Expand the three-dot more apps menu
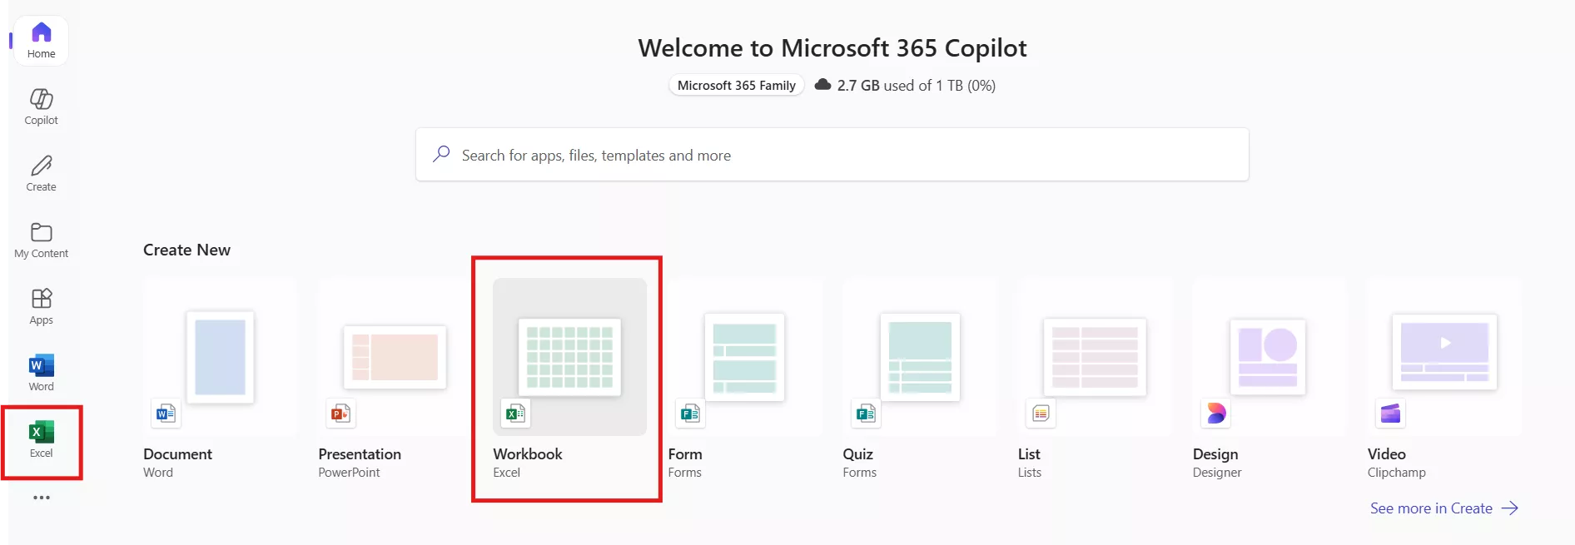Viewport: 1575px width, 545px height. coord(41,498)
